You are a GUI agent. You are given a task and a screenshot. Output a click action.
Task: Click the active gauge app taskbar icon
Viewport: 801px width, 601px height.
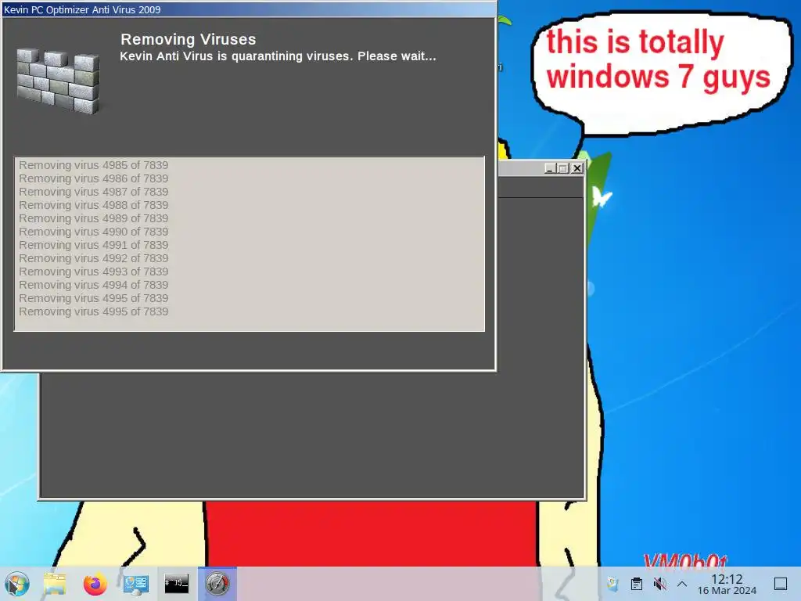217,584
